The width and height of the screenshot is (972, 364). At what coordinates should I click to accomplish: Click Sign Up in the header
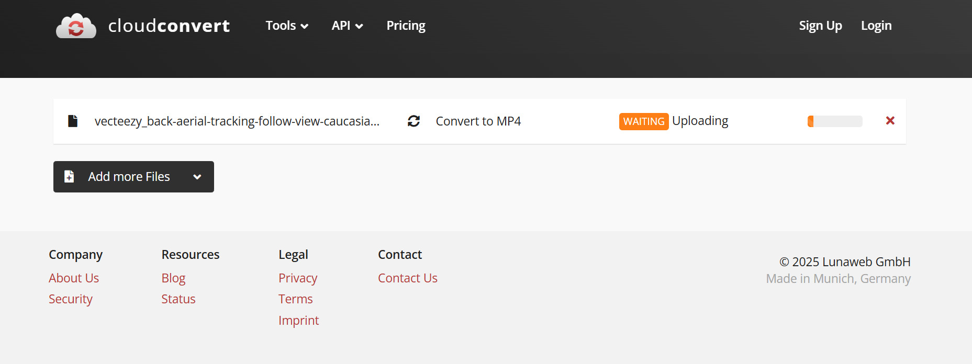pos(820,26)
